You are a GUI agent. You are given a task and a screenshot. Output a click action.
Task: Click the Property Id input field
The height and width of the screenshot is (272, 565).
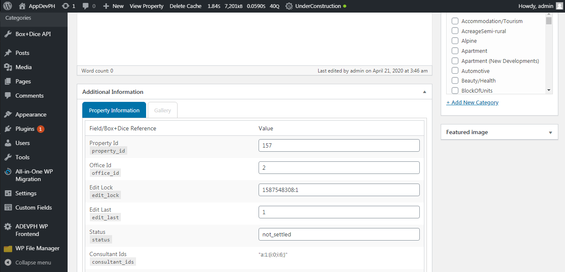tap(339, 145)
